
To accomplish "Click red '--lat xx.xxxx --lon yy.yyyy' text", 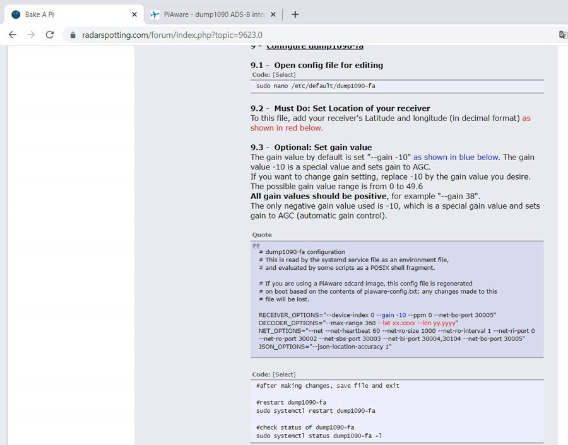I will tap(417, 323).
